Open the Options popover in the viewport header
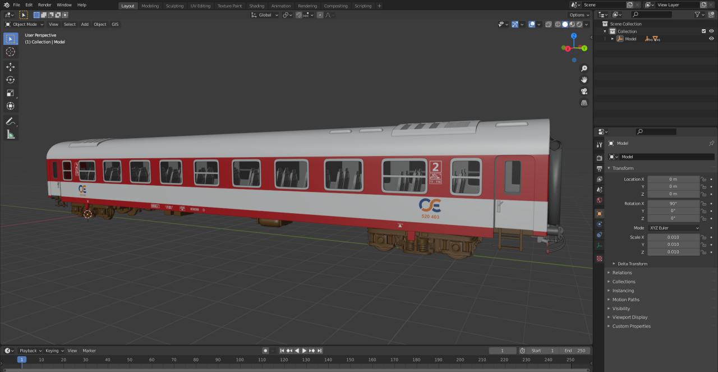This screenshot has width=718, height=372. 579,15
